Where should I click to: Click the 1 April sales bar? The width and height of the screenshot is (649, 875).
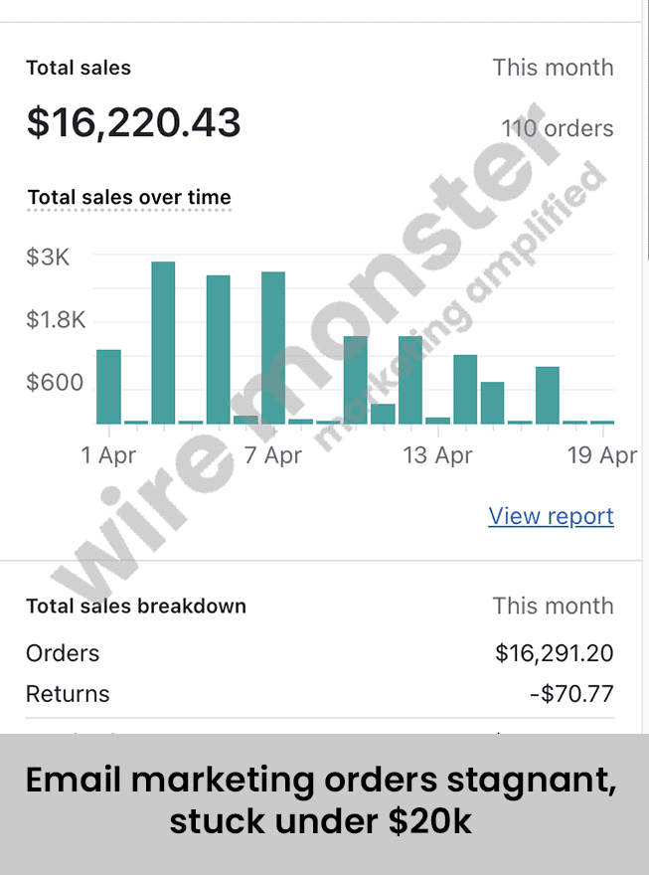pos(108,387)
